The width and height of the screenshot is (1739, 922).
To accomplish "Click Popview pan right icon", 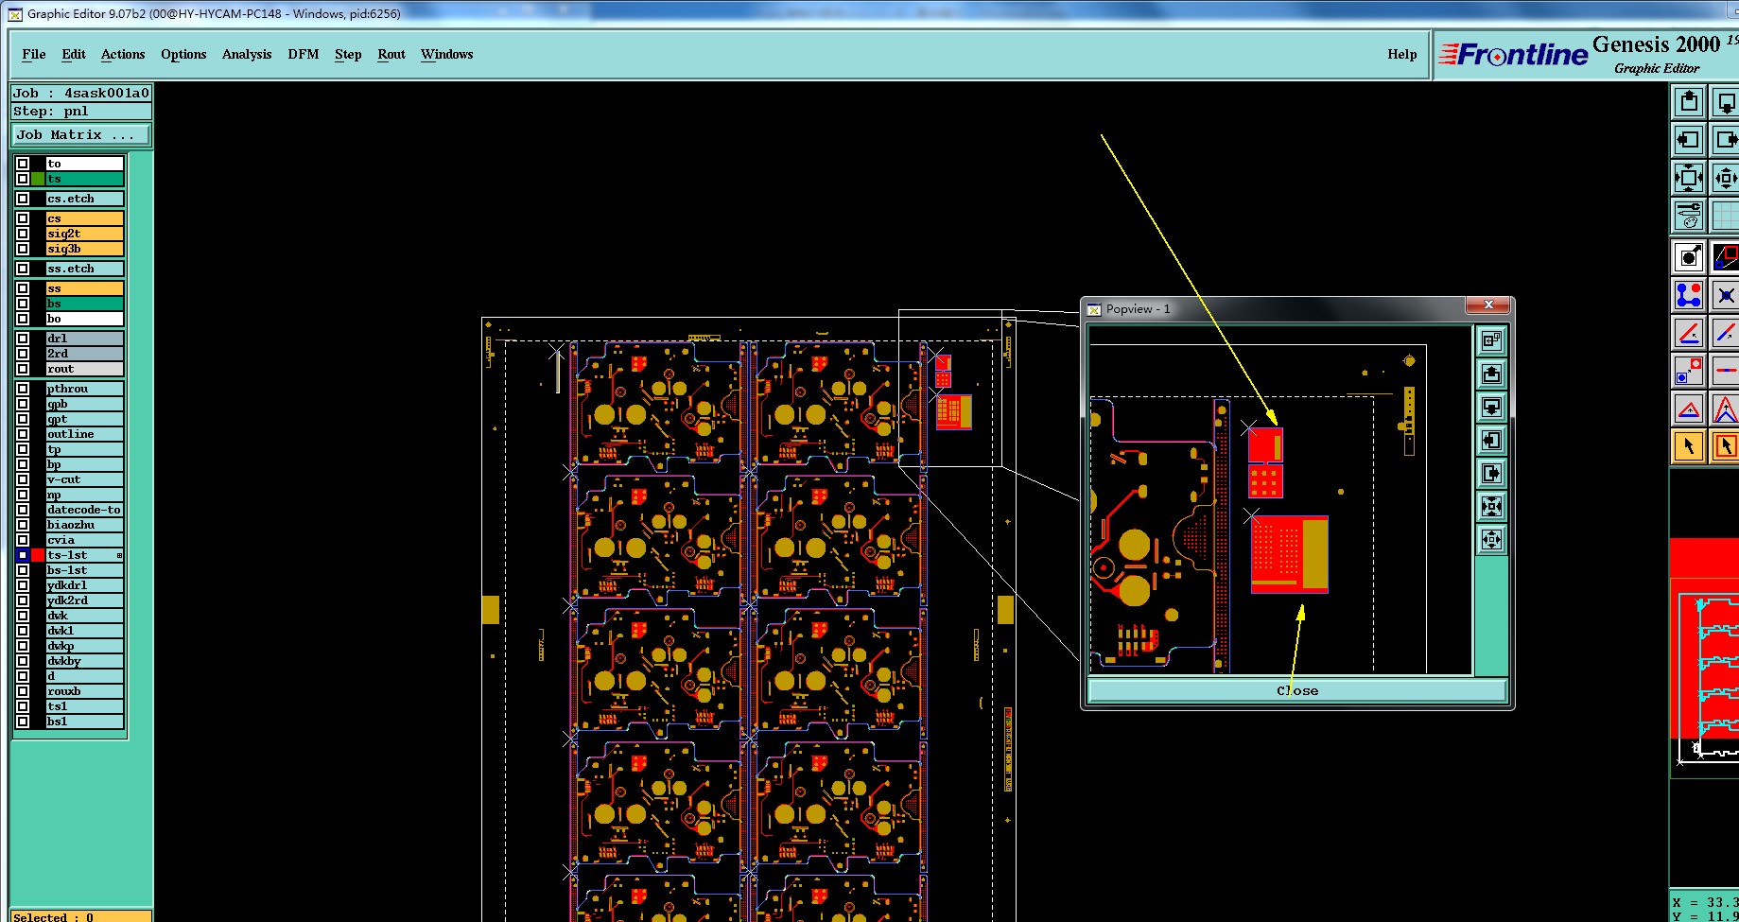I will coord(1491,473).
